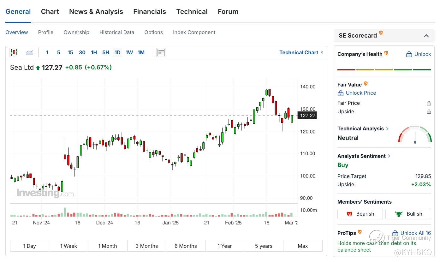Set chart range to 6 Months

point(186,246)
